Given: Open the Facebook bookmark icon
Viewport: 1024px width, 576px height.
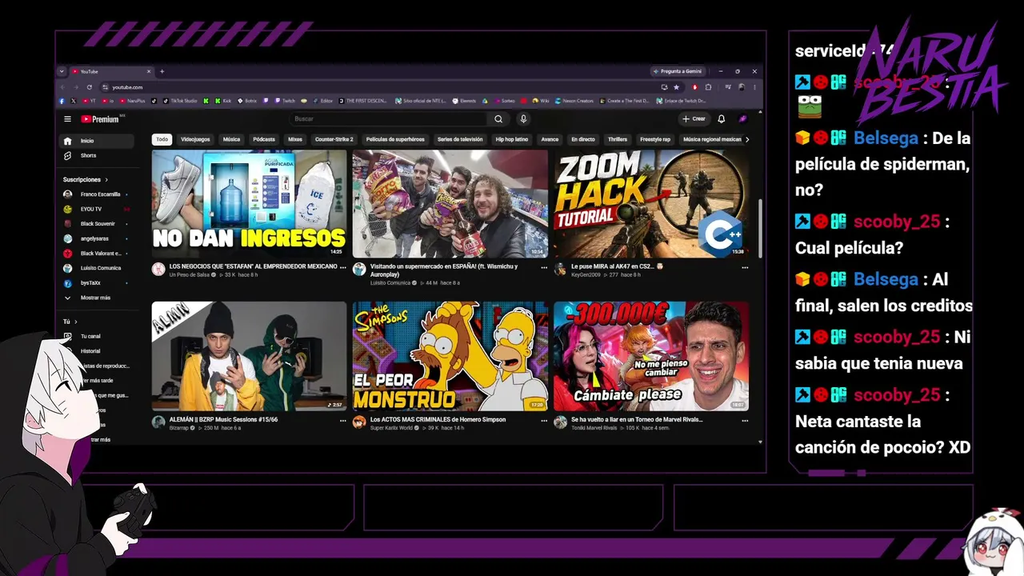Looking at the screenshot, I should (x=62, y=101).
